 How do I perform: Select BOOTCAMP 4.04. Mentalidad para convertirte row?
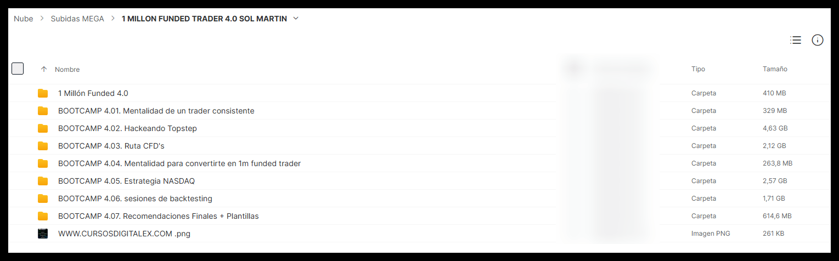coord(419,163)
